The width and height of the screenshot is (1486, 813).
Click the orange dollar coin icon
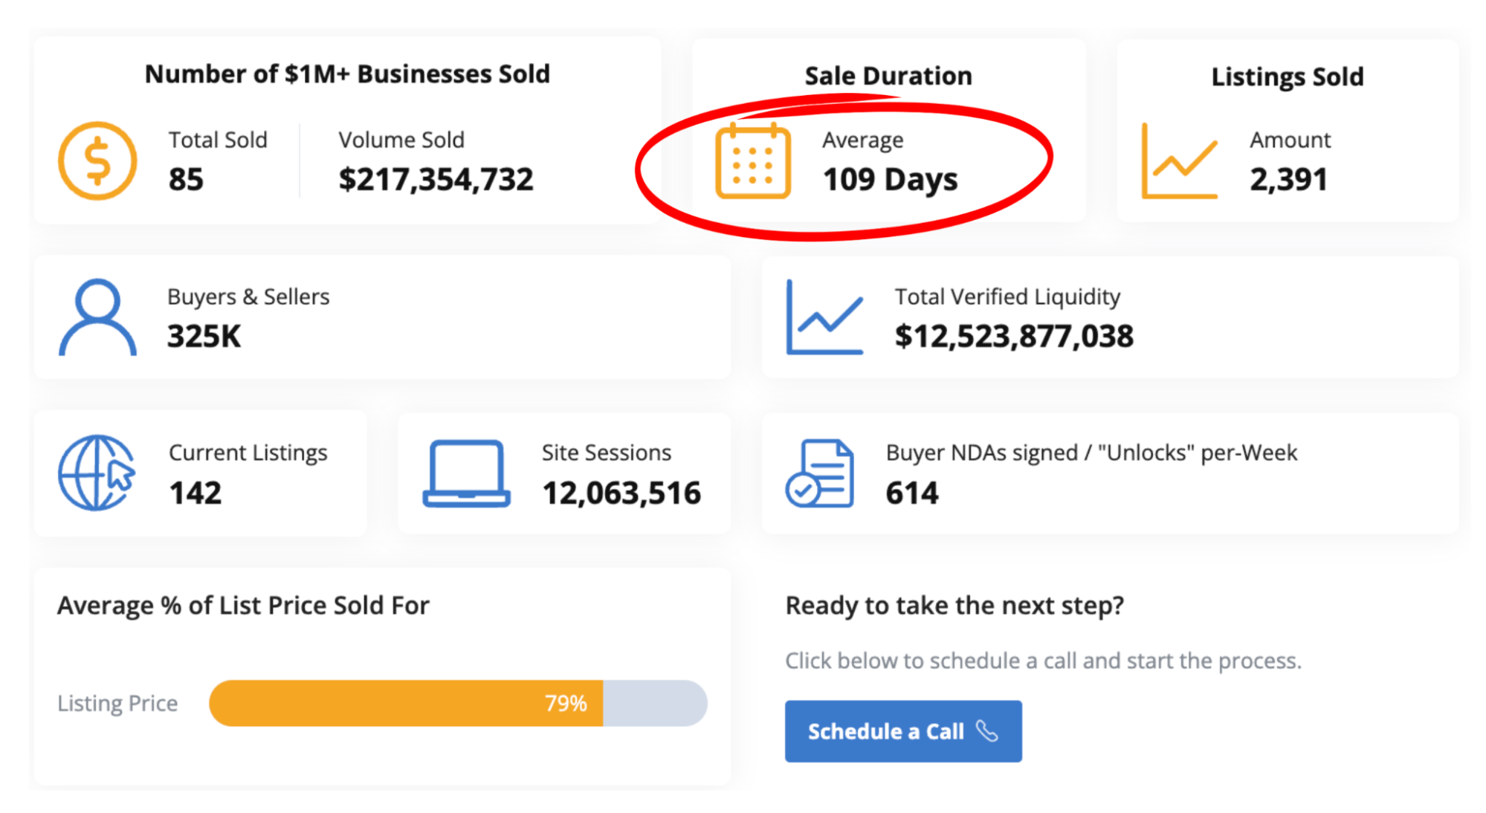[x=97, y=161]
